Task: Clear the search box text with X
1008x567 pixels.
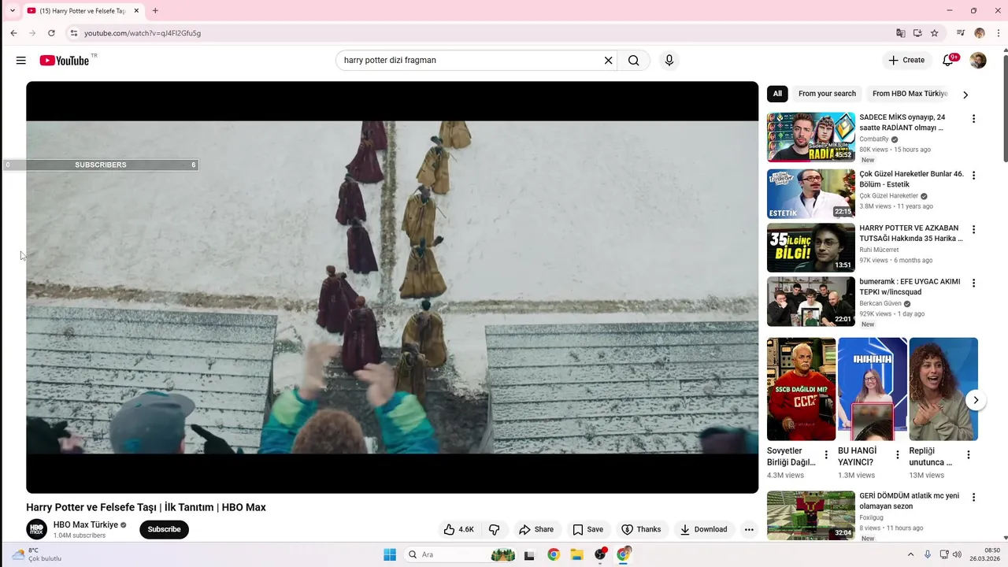Action: point(608,61)
